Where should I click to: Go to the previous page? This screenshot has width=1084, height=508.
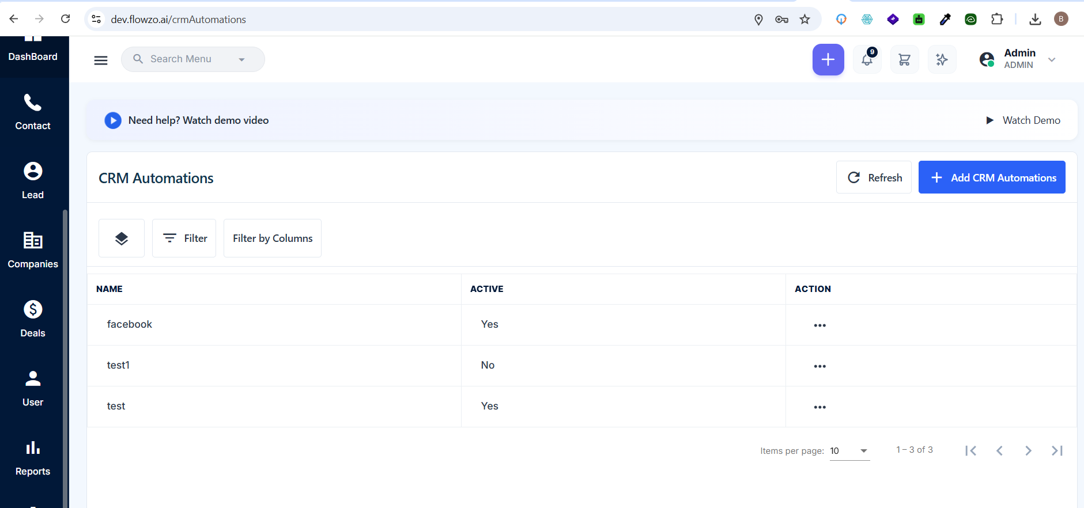click(x=1000, y=451)
